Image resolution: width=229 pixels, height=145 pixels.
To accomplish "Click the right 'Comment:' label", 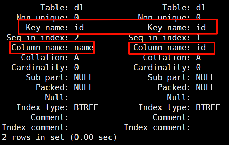I will tap(171, 117).
